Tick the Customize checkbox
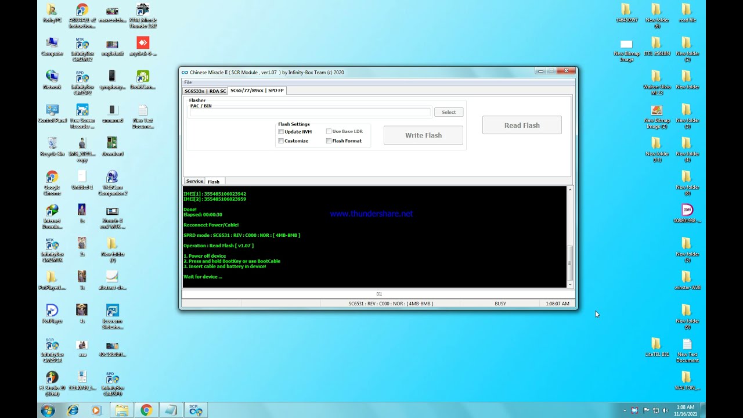The width and height of the screenshot is (743, 418). [281, 141]
